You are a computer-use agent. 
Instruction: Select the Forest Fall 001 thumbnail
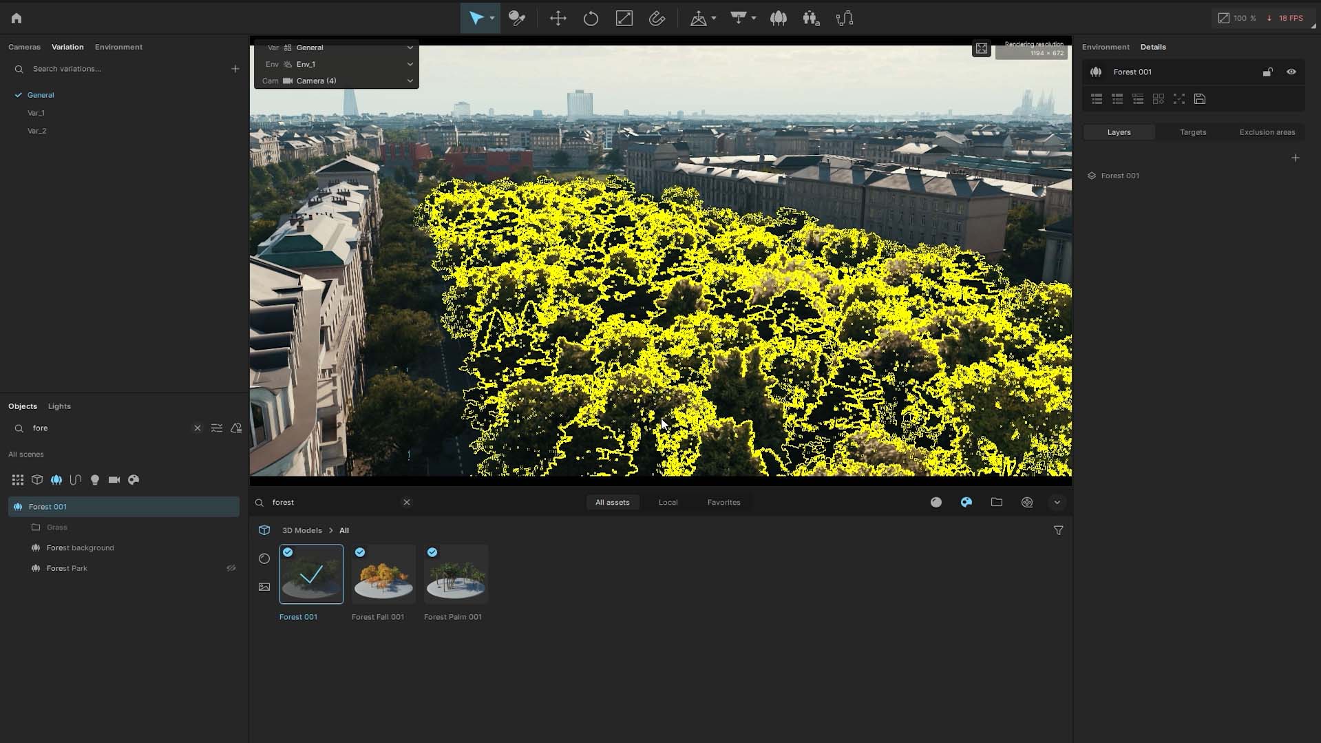383,574
